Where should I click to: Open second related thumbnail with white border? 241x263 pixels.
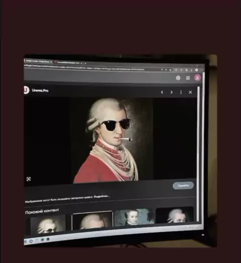point(92,220)
